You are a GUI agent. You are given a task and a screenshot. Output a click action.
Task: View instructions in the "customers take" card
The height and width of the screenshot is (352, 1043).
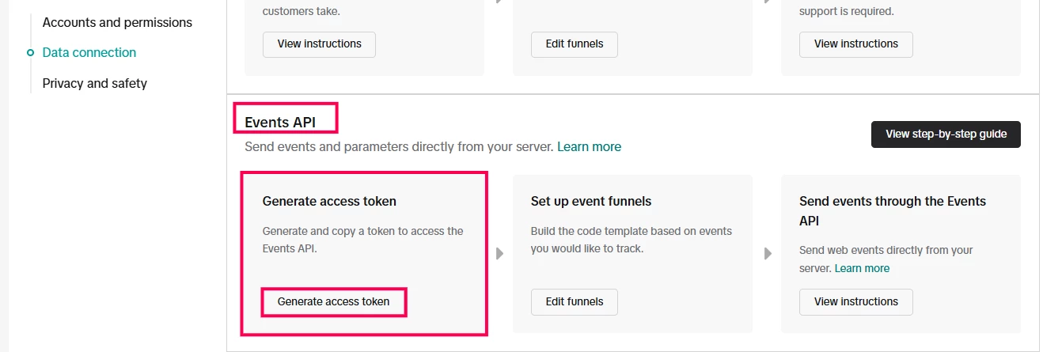[319, 44]
